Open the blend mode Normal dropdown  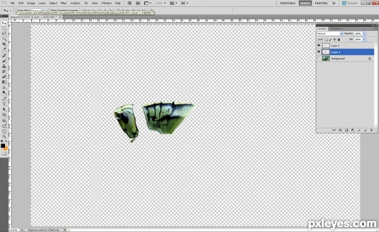coord(330,34)
